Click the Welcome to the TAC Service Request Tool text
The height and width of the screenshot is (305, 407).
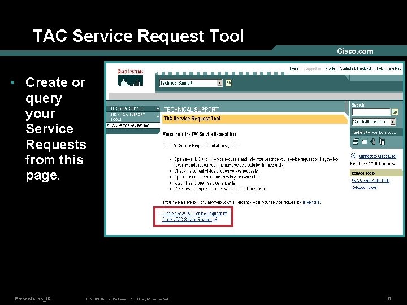[x=200, y=134]
